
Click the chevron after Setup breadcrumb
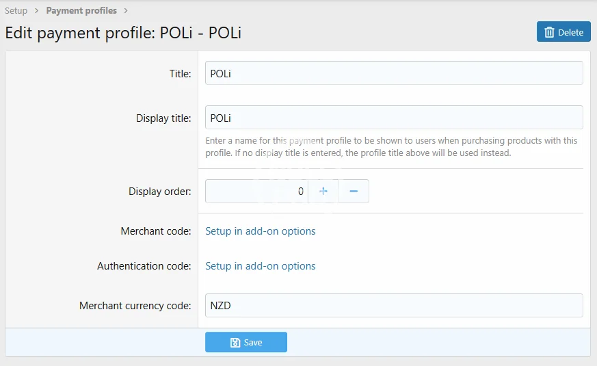(36, 11)
